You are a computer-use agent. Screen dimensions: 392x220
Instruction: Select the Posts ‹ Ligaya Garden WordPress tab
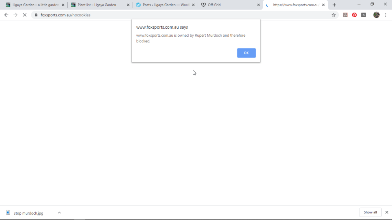pyautogui.click(x=163, y=5)
